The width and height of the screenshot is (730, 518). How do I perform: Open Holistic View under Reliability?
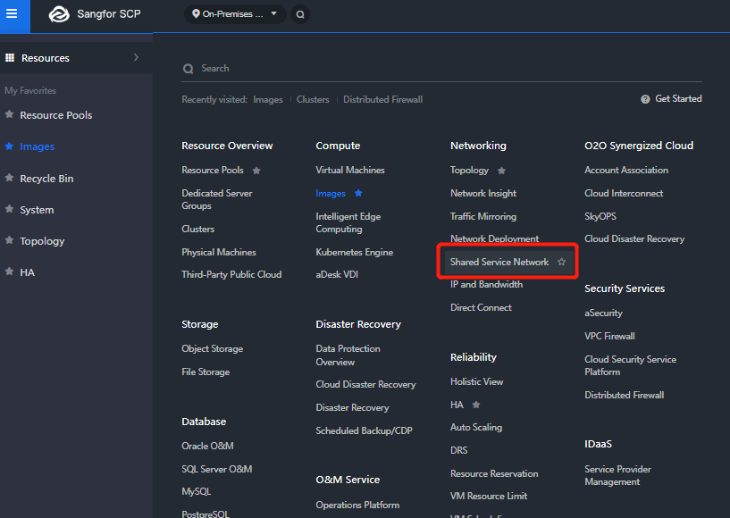click(x=477, y=381)
